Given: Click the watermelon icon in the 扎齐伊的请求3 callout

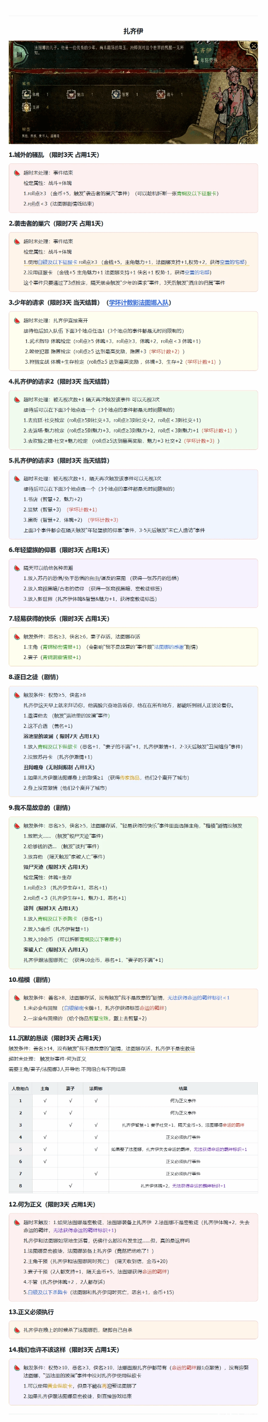Looking at the screenshot, I should click(x=17, y=478).
